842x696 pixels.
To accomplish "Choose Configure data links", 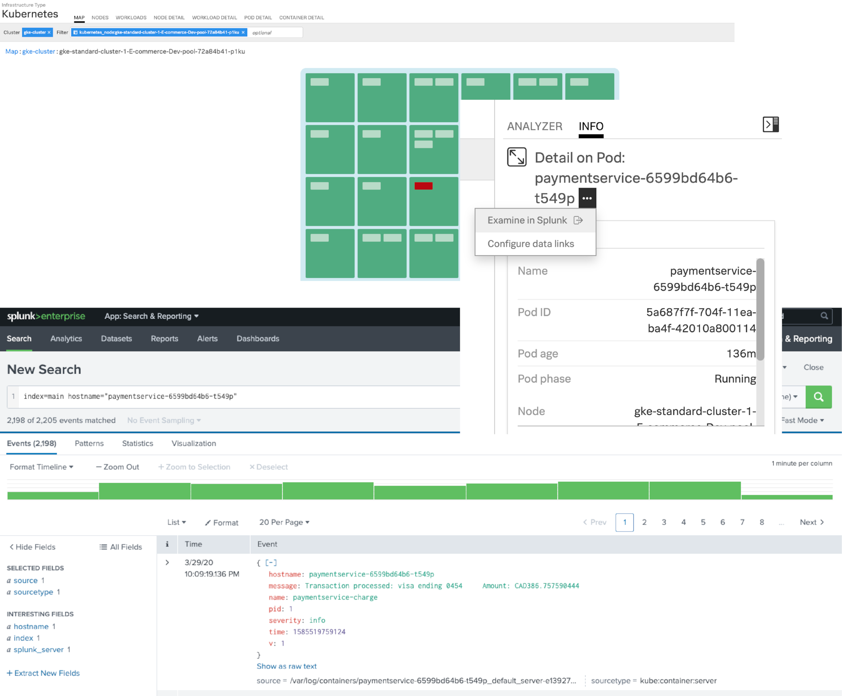I will 535,244.
